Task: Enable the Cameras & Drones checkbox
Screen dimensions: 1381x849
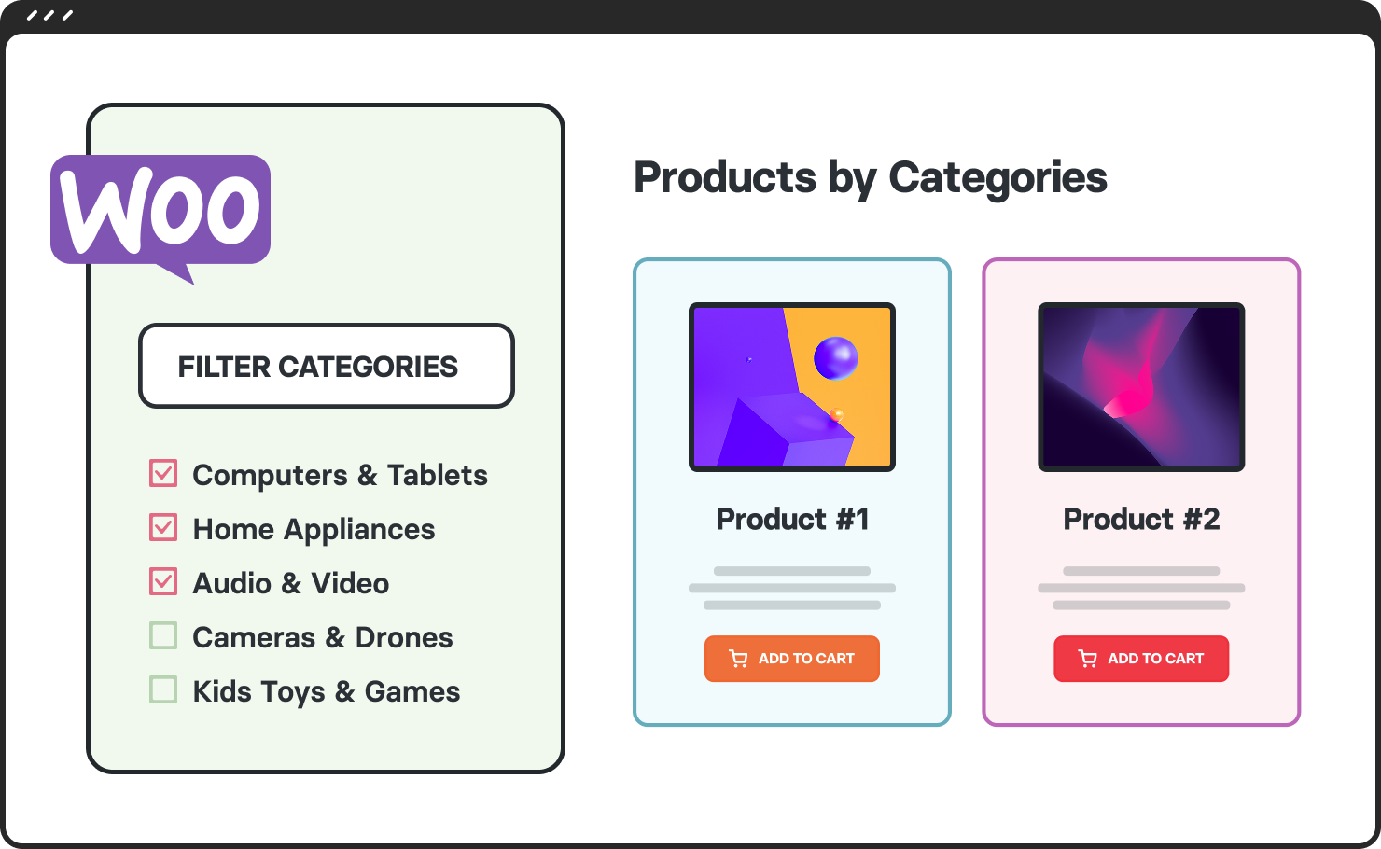Action: click(x=163, y=636)
